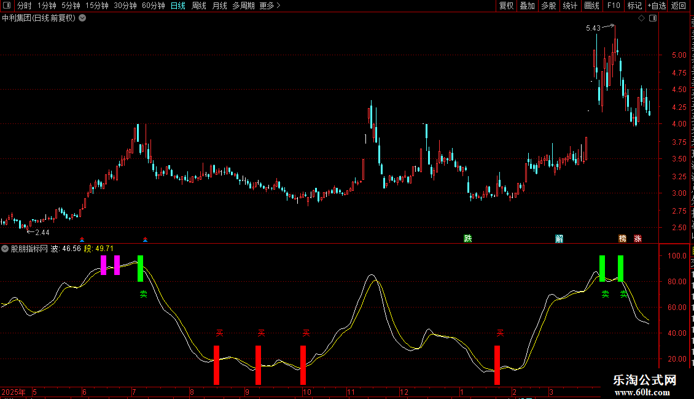Open the 画线 drawing tools

tap(591, 6)
